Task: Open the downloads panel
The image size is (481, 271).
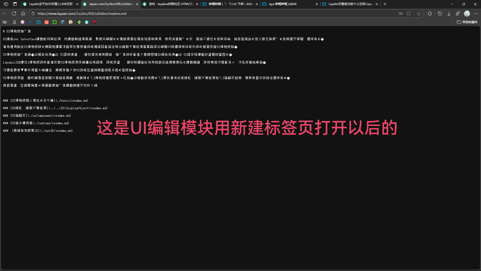Action: [449, 14]
